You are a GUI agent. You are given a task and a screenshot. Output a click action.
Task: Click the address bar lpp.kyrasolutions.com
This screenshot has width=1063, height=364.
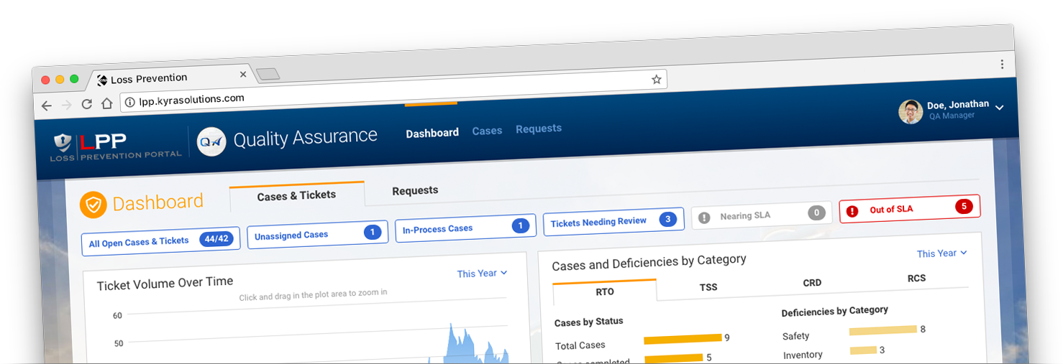(x=393, y=91)
